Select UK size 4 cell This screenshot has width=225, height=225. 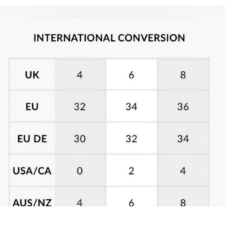point(80,74)
